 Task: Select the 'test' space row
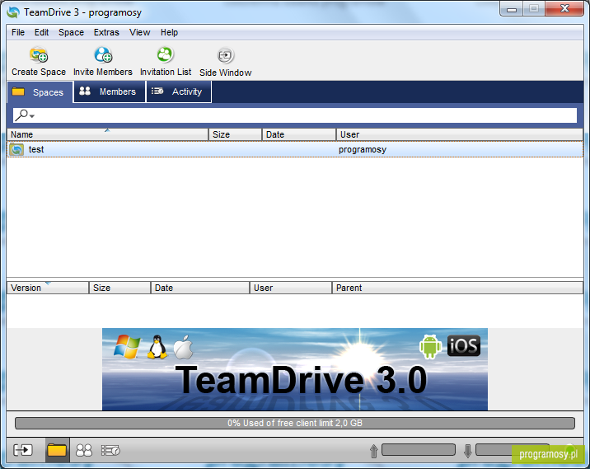[x=295, y=149]
